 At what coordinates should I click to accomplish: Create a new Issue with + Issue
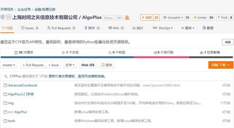pos(53,65)
